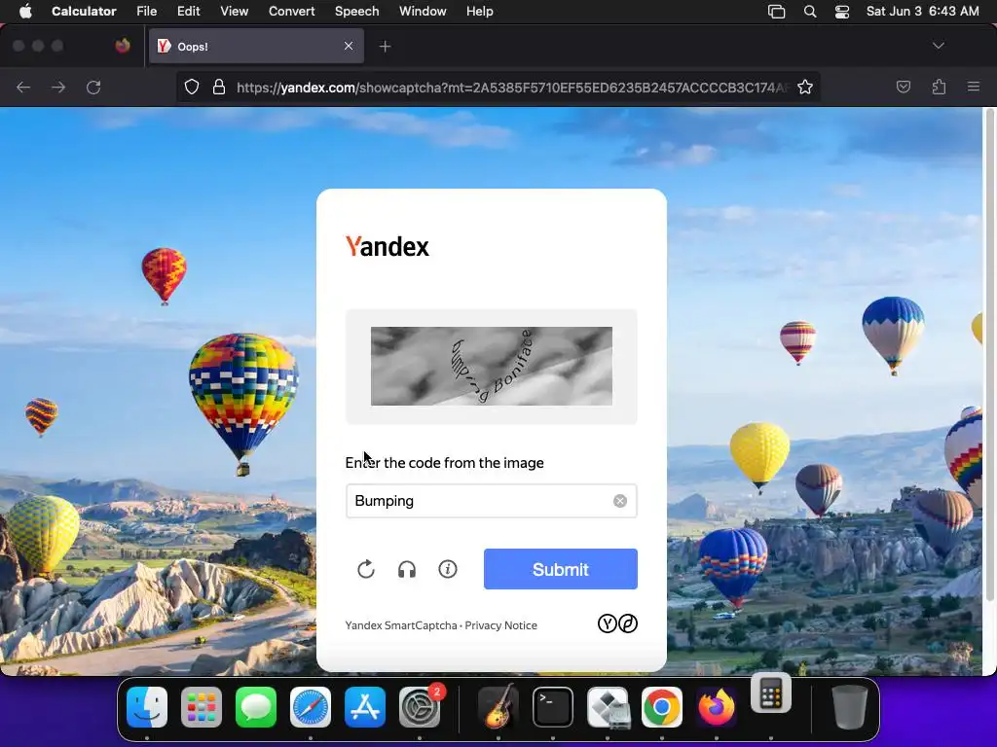Open Google Chrome from the dock
The image size is (997, 747).
click(662, 707)
